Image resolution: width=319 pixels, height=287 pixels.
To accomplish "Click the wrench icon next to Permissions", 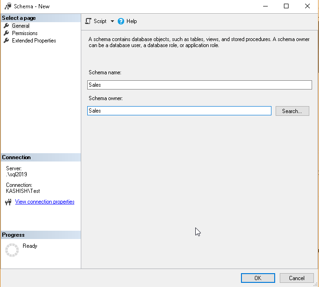I will tap(6, 33).
